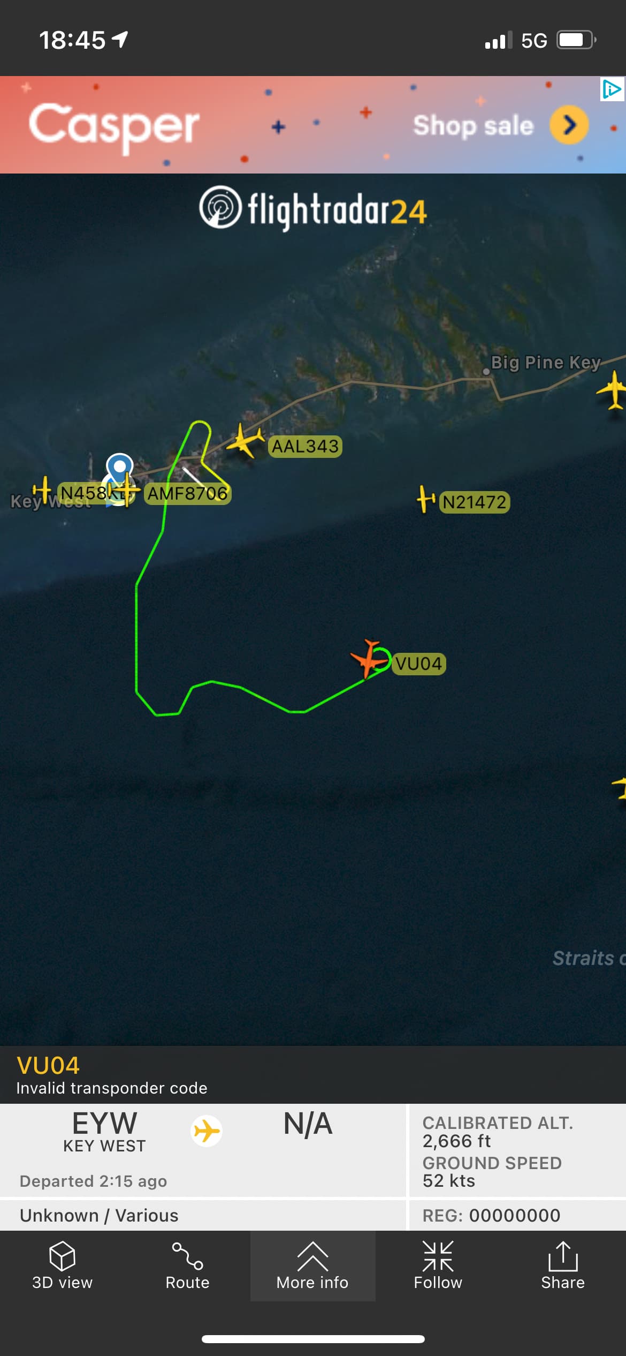The image size is (626, 1356).
Task: Tap the N21472 flight label
Action: [475, 502]
